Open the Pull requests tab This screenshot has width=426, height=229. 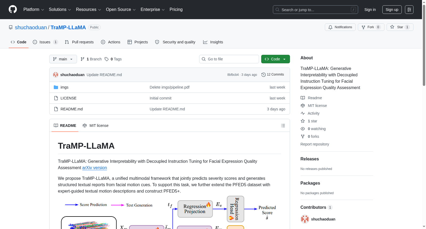(79, 42)
